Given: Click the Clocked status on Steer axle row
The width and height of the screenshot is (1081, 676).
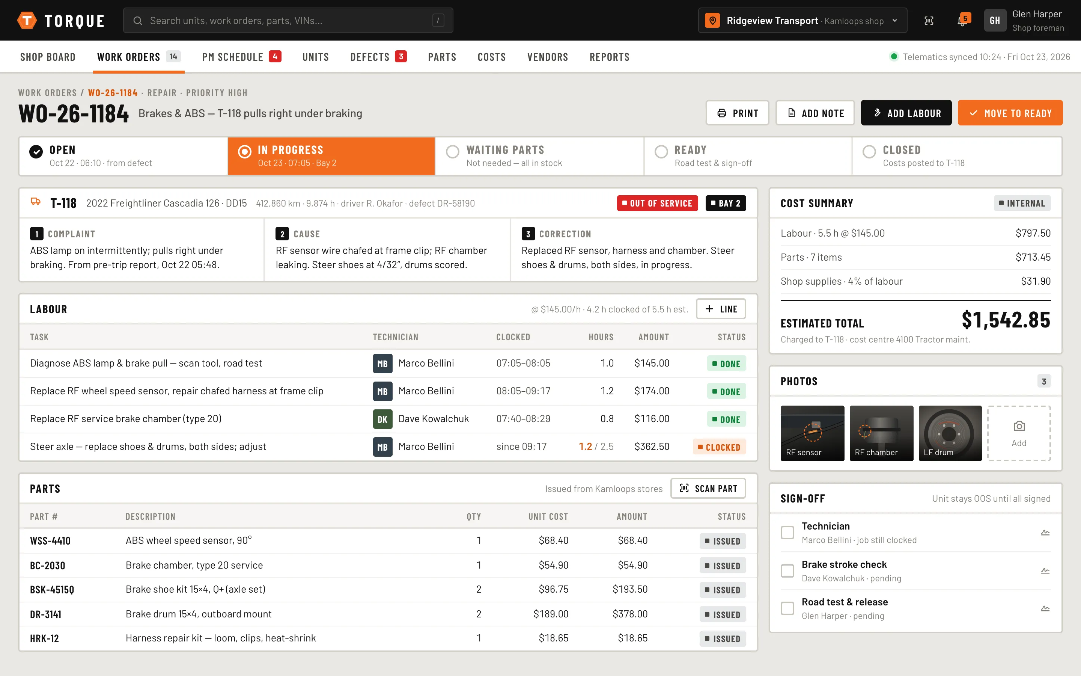Looking at the screenshot, I should [719, 447].
